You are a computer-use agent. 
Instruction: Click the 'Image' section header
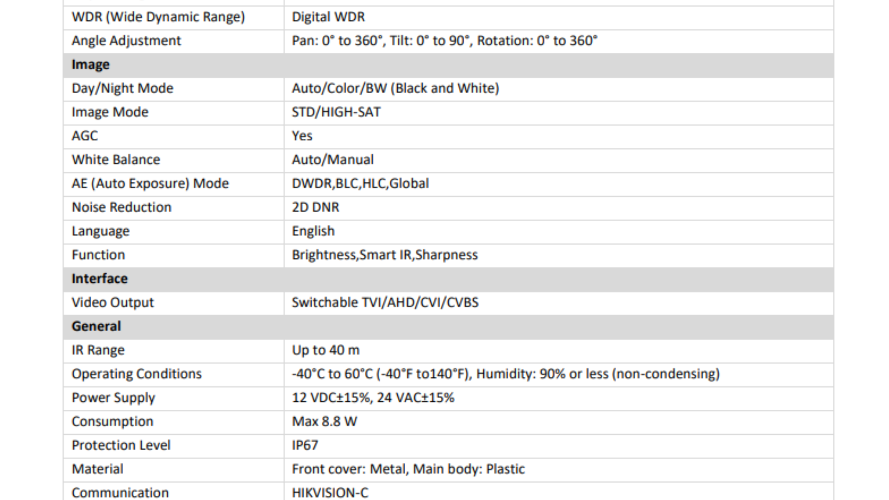pos(90,65)
